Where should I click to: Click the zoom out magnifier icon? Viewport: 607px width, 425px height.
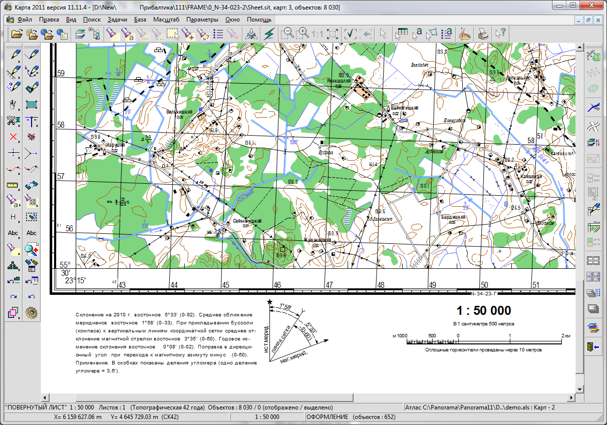[x=287, y=34]
